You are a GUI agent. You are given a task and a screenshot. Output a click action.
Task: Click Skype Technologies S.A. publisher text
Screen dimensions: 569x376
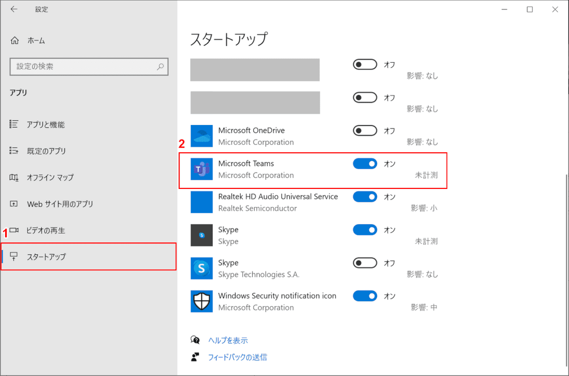259,274
